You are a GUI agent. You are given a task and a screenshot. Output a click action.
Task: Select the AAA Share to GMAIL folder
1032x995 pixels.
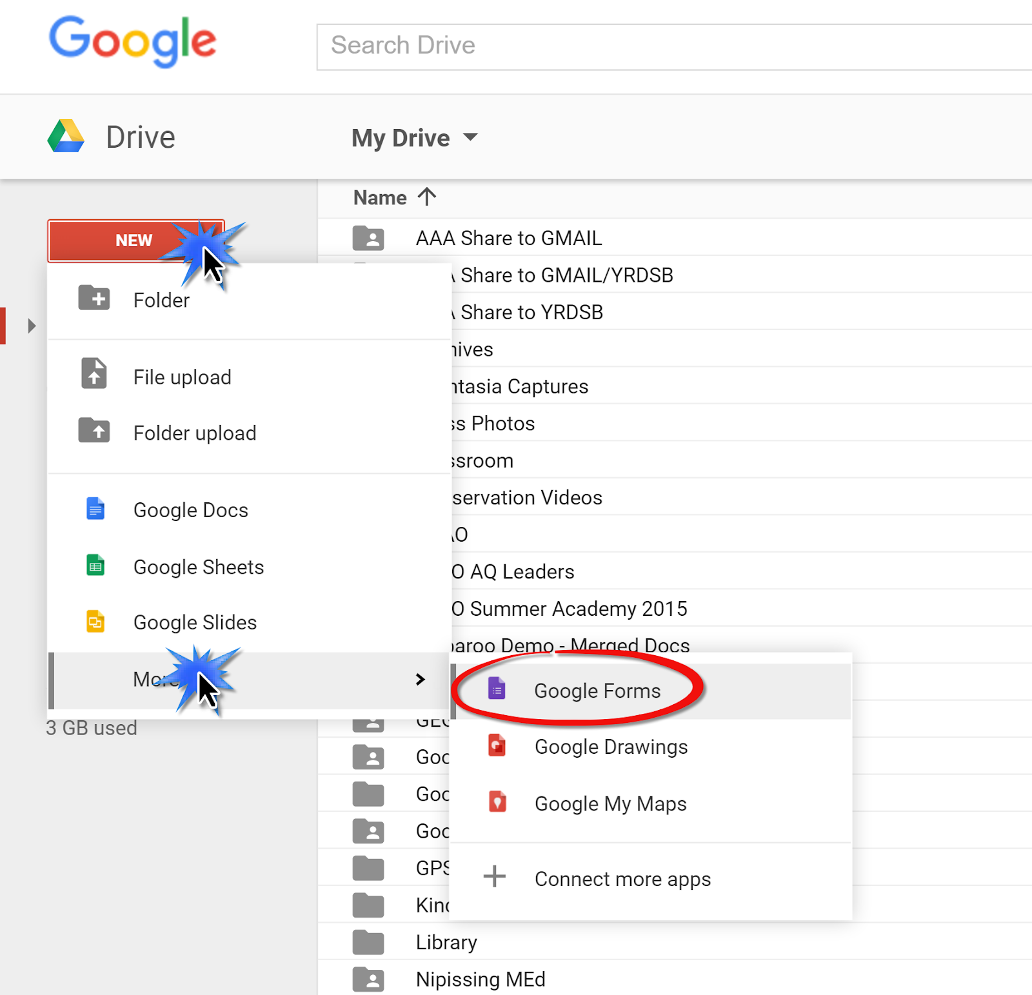[x=508, y=238]
